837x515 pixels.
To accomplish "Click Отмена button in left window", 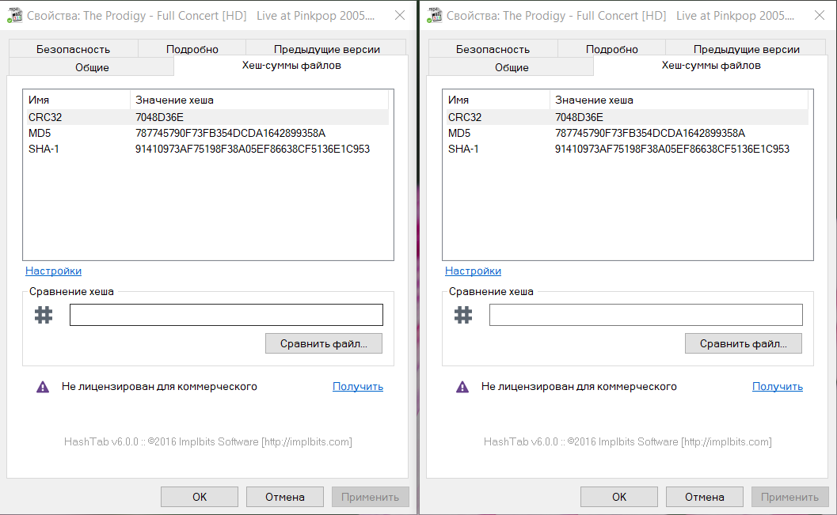I will 284,497.
